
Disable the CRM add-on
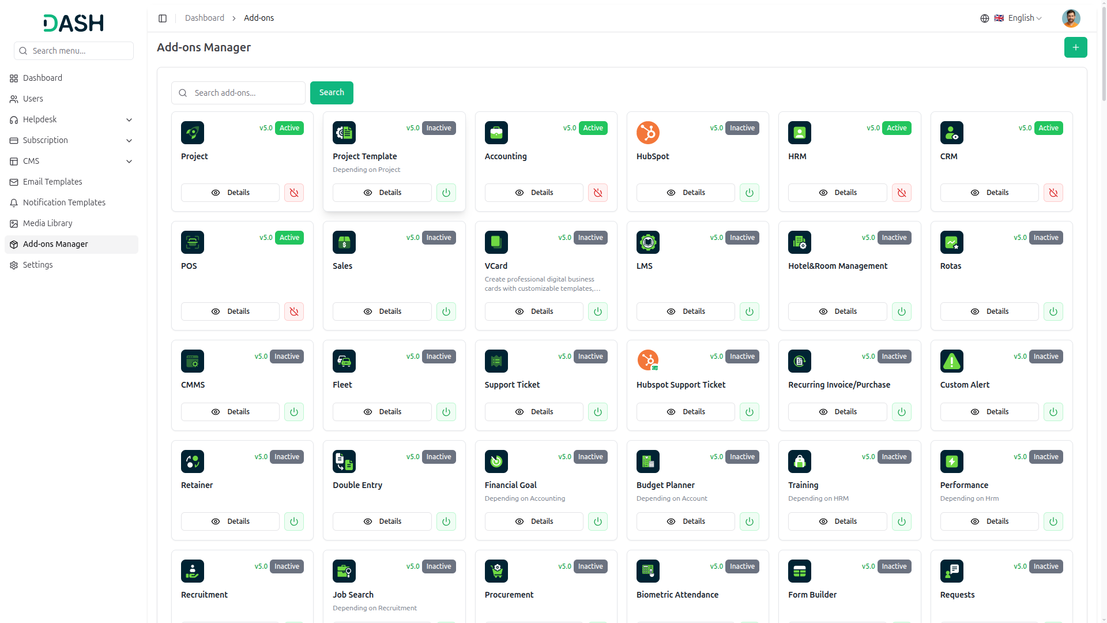(1053, 193)
